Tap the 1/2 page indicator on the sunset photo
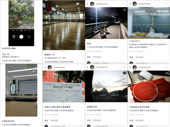The width and height of the screenshot is (170, 127). [x=125, y=73]
